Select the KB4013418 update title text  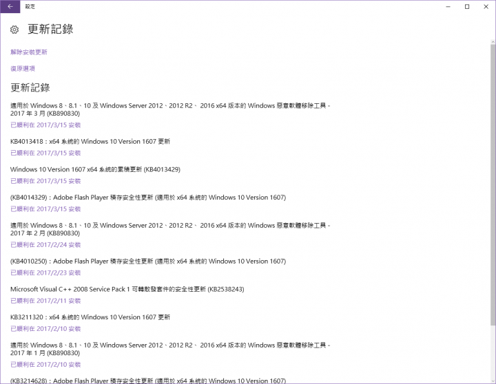tap(90, 141)
